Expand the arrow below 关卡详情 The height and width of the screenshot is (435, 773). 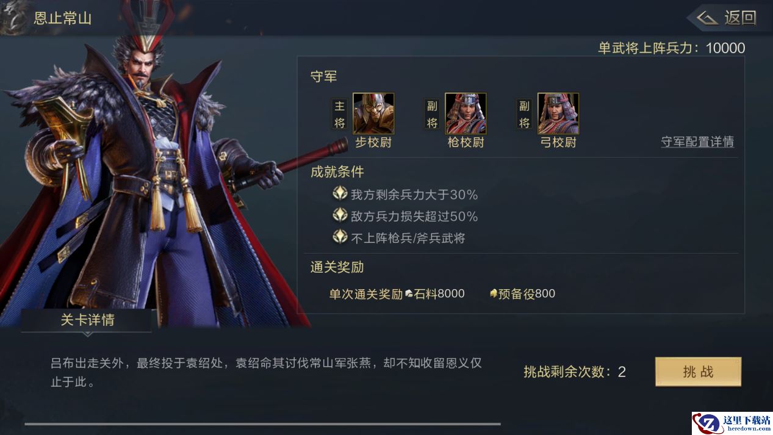(x=87, y=334)
